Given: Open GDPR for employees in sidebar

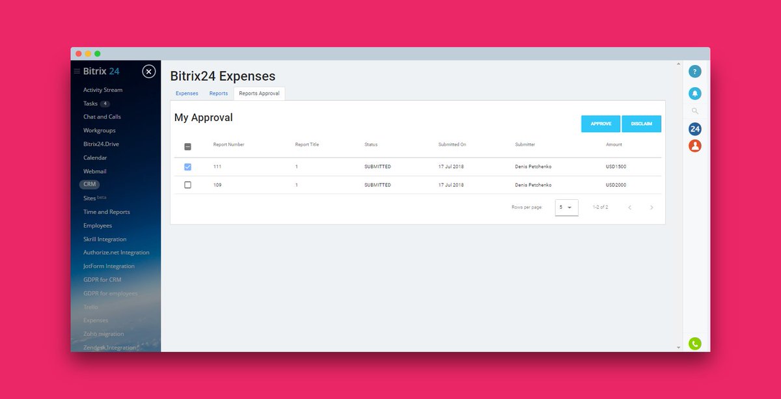Looking at the screenshot, I should tap(111, 294).
